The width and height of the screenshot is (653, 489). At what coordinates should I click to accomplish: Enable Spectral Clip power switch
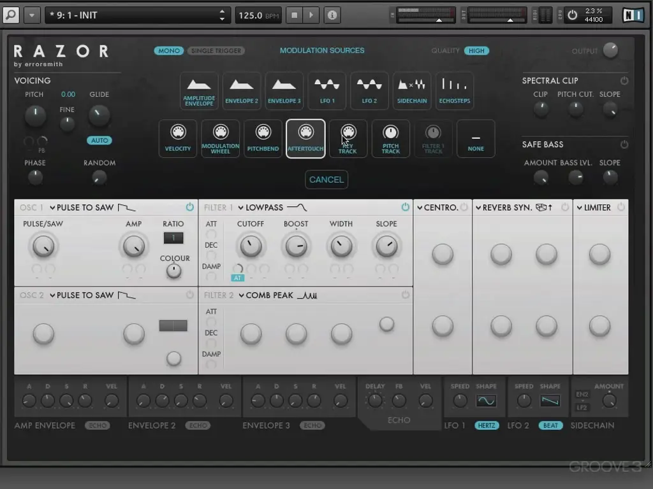click(624, 81)
